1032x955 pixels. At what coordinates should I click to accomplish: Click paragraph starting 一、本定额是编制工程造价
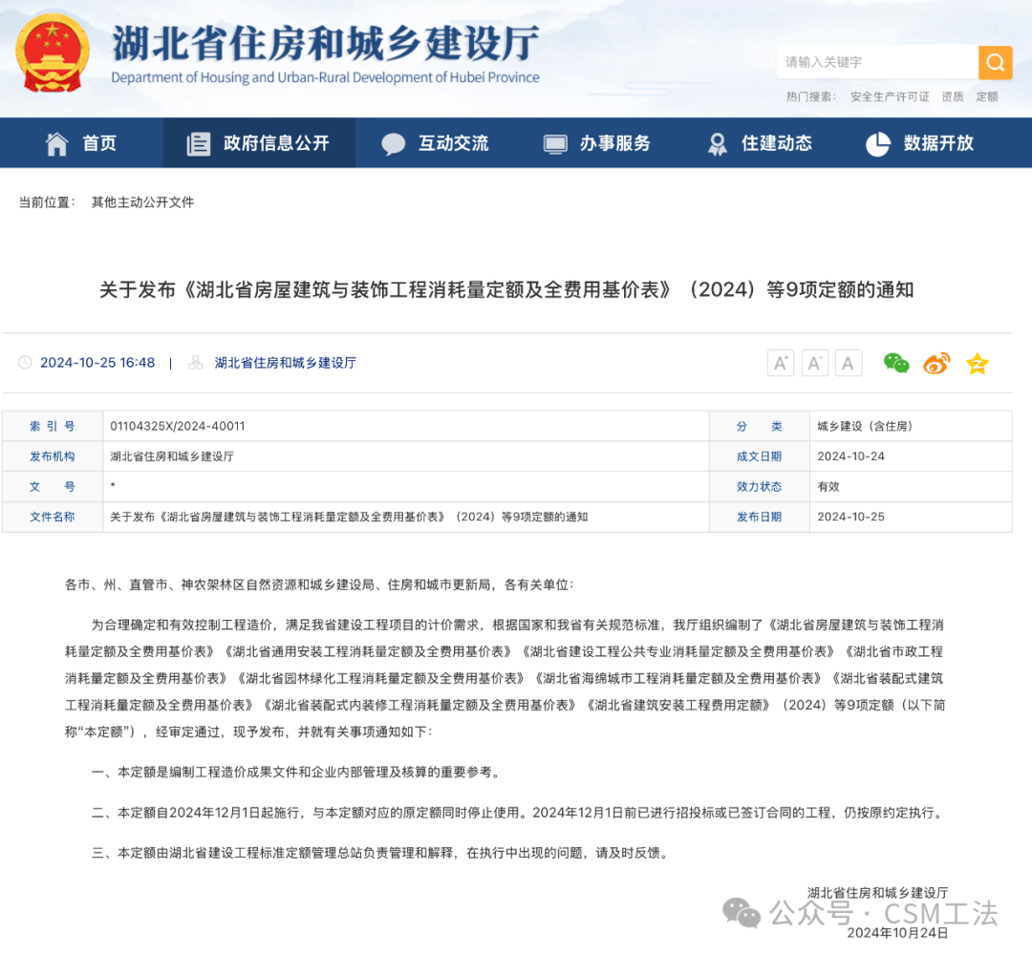(x=297, y=773)
